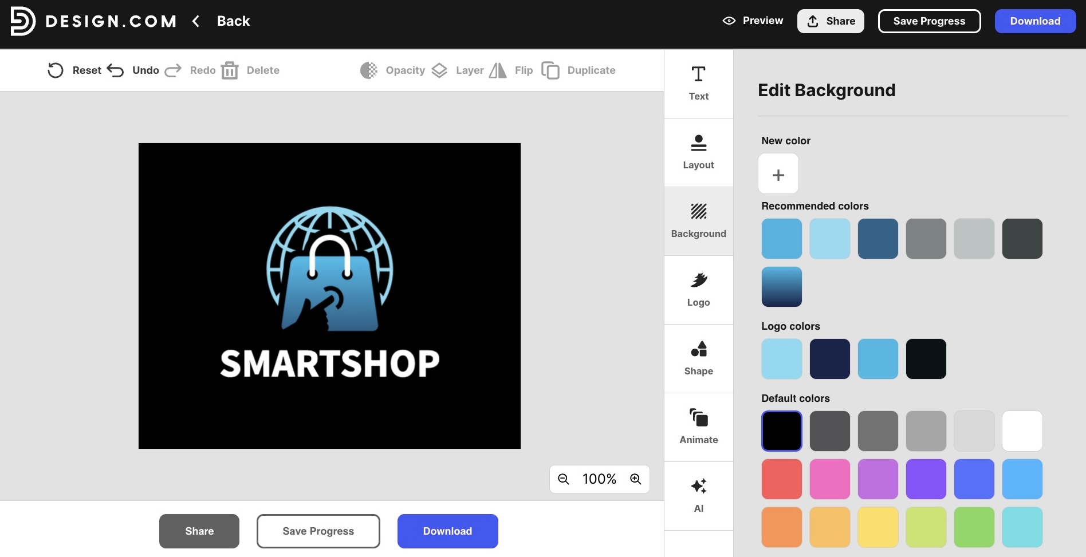
Task: Choose the gradient blue recommended swatch
Action: pyautogui.click(x=781, y=287)
